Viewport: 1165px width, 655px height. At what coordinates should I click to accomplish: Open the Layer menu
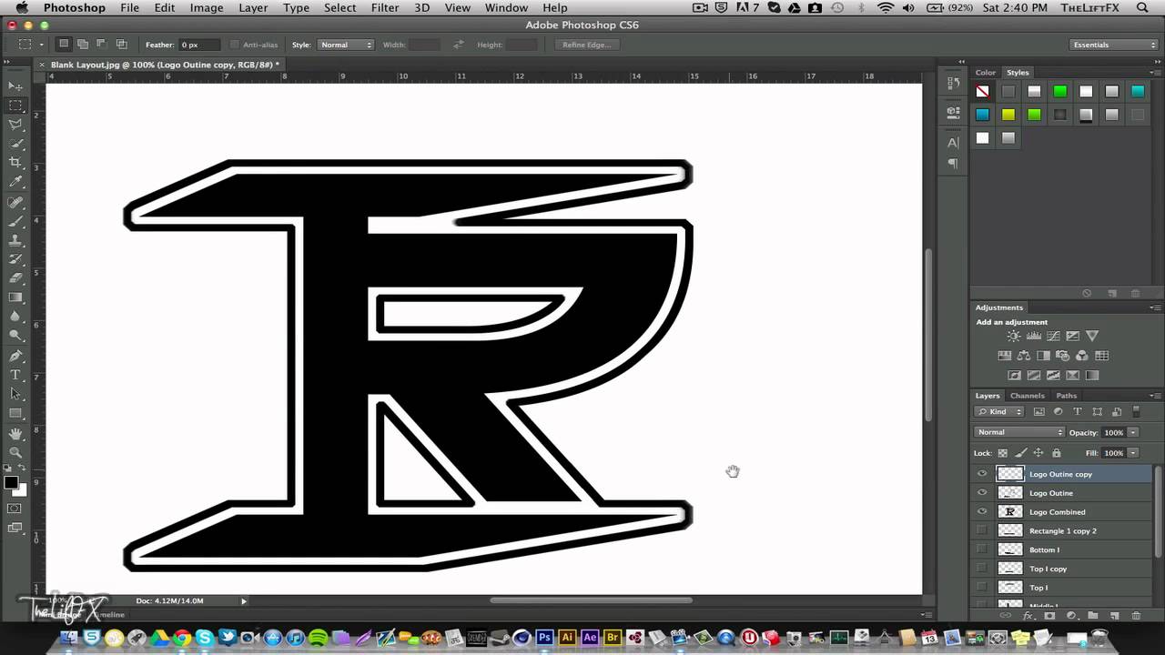(253, 8)
